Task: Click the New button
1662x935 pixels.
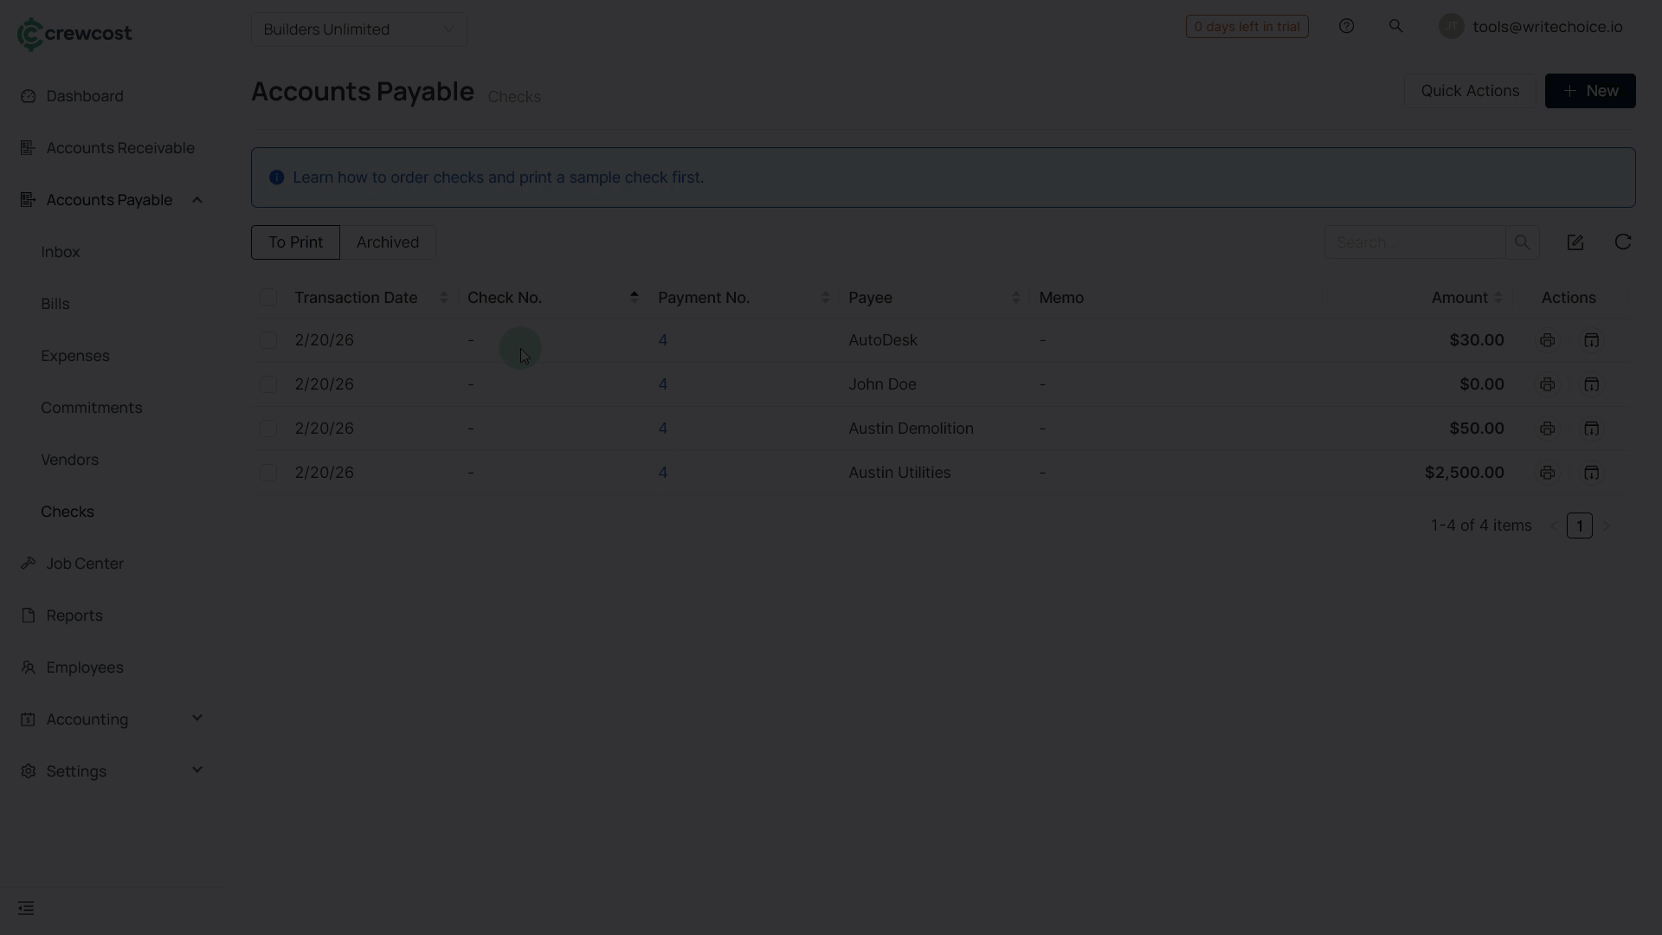Action: (x=1589, y=91)
